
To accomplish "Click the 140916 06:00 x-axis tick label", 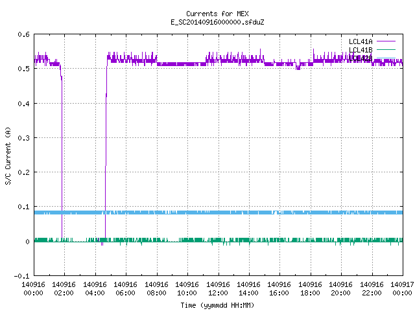I will (x=125, y=289).
